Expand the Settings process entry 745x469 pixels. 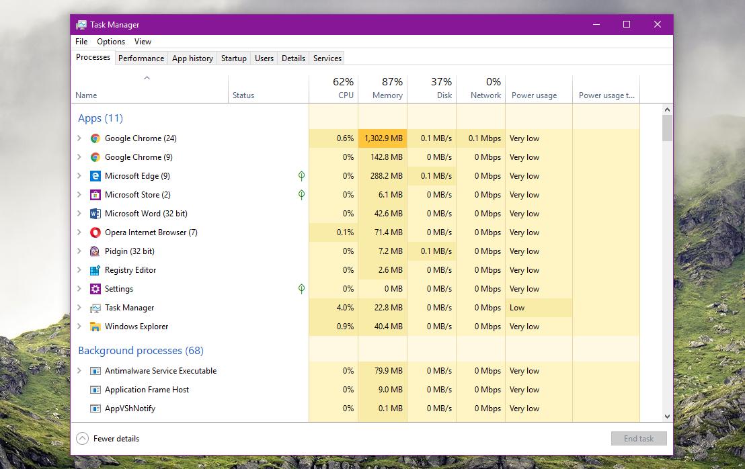point(79,289)
